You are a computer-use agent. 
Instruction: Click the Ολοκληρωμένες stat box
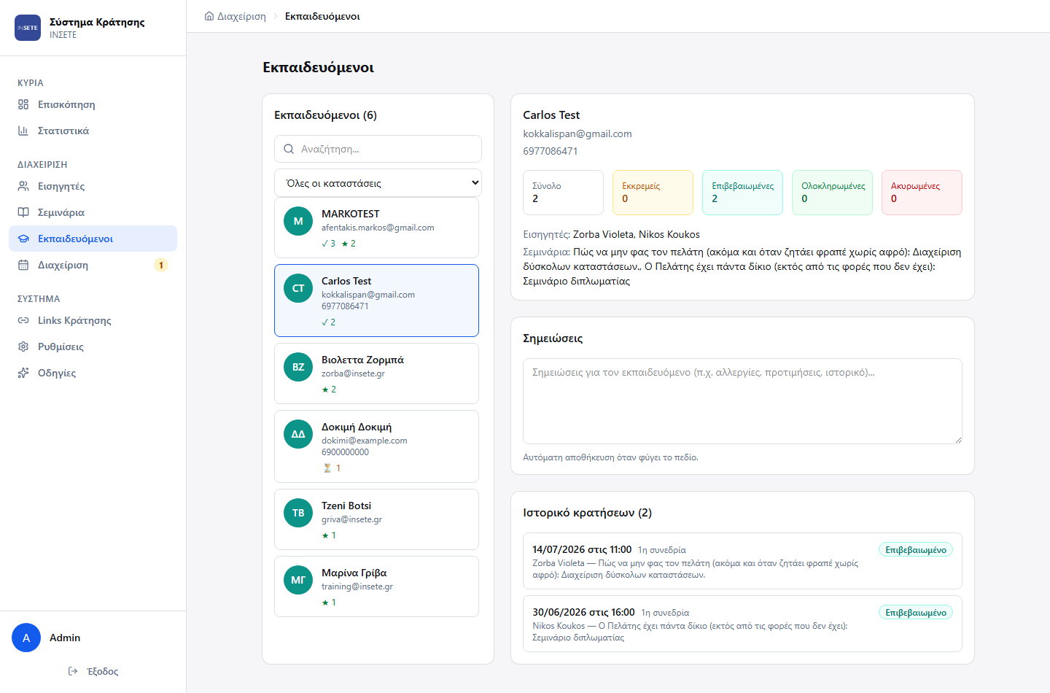click(833, 193)
